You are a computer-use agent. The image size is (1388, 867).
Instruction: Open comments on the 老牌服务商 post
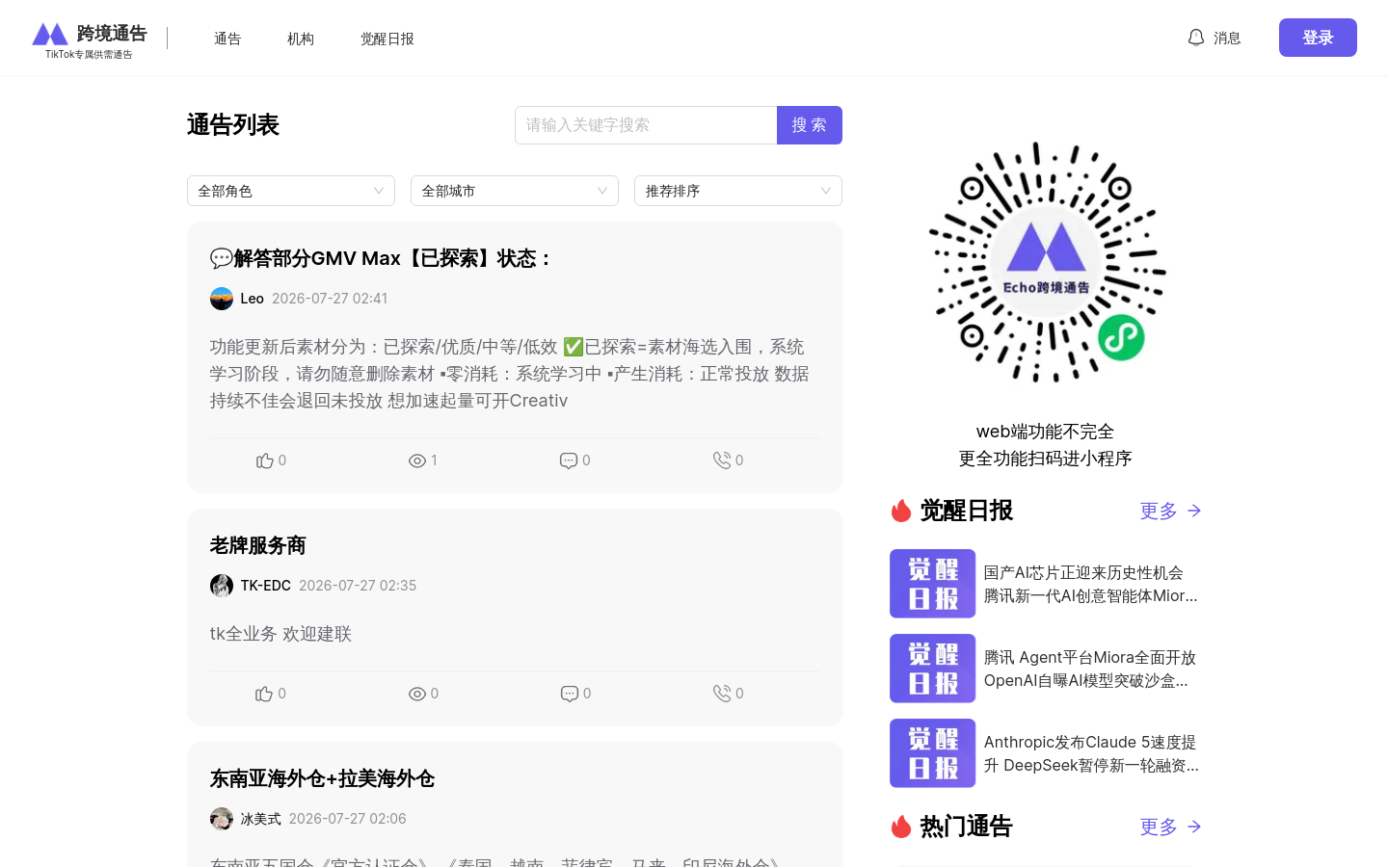[570, 694]
